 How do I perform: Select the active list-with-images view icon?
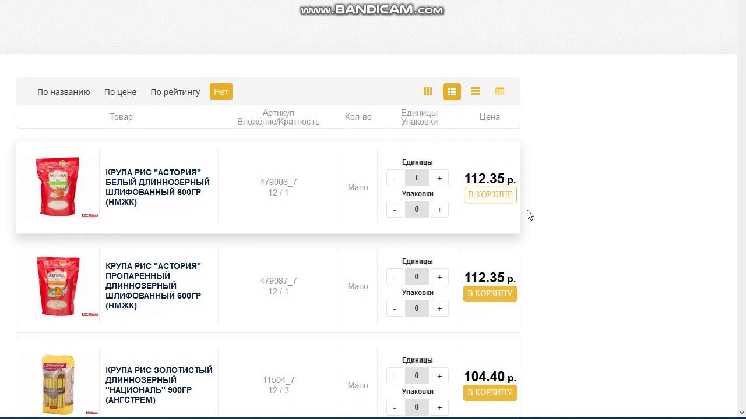[x=452, y=91]
